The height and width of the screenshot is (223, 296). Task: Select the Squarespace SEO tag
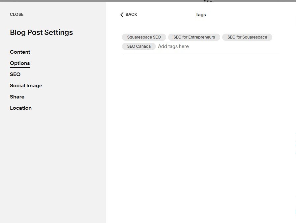144,37
